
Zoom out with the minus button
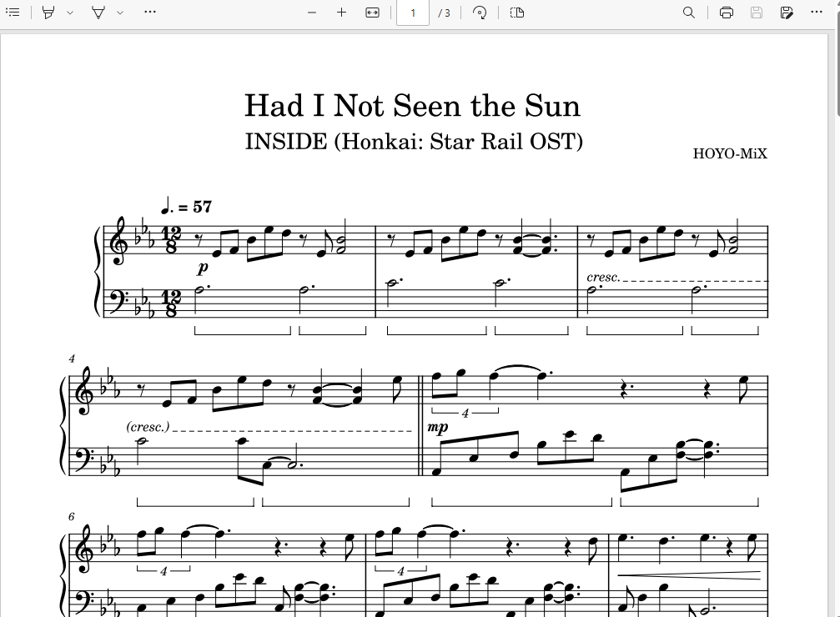[x=312, y=13]
